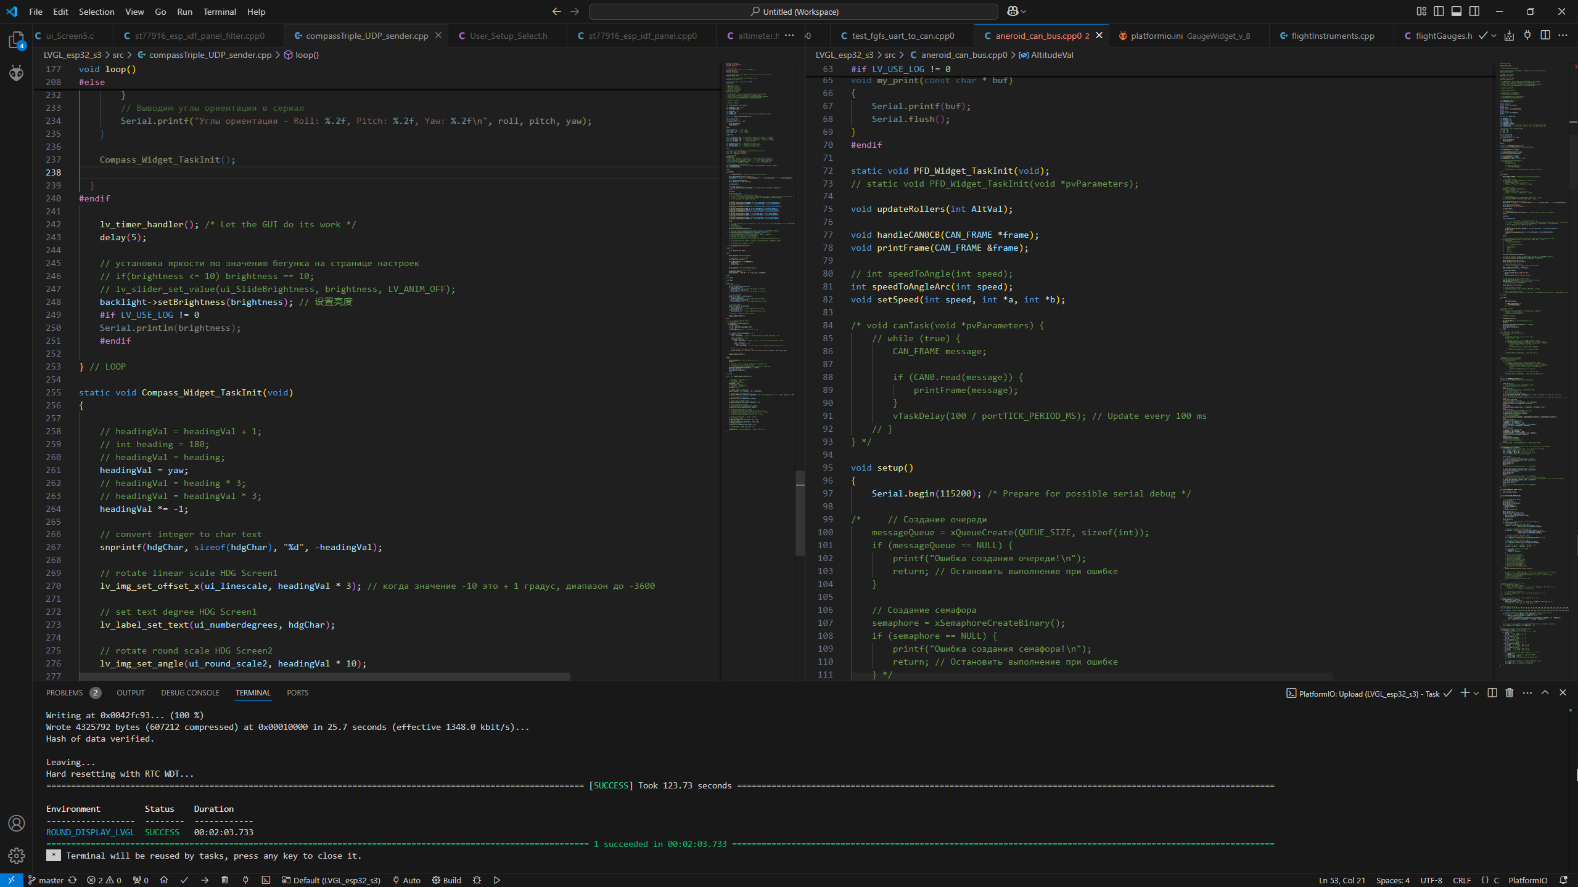This screenshot has height=887, width=1578.
Task: Split the terminal panel
Action: 1492,693
